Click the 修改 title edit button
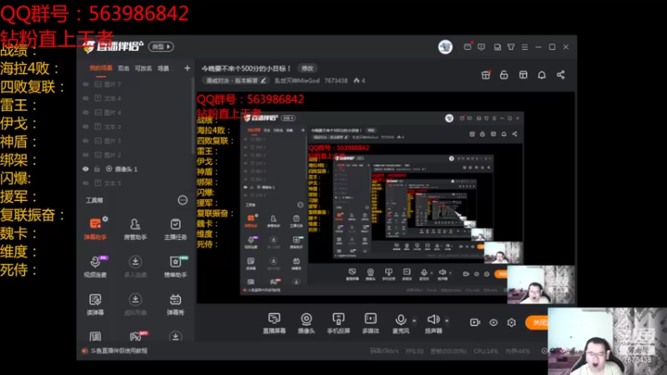667x375 pixels. 307,68
